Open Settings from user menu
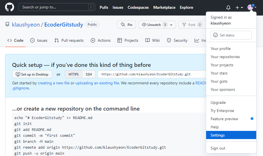The width and height of the screenshot is (263, 156). tap(231, 135)
